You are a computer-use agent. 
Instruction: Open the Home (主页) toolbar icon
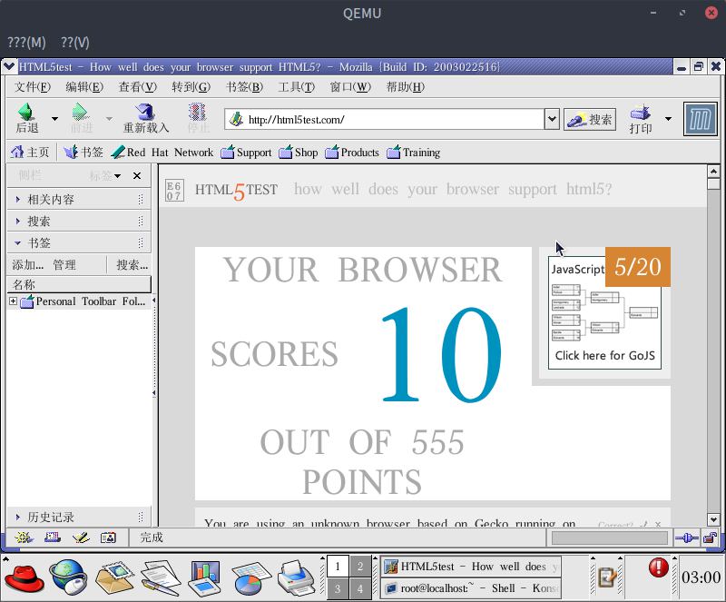(x=29, y=153)
